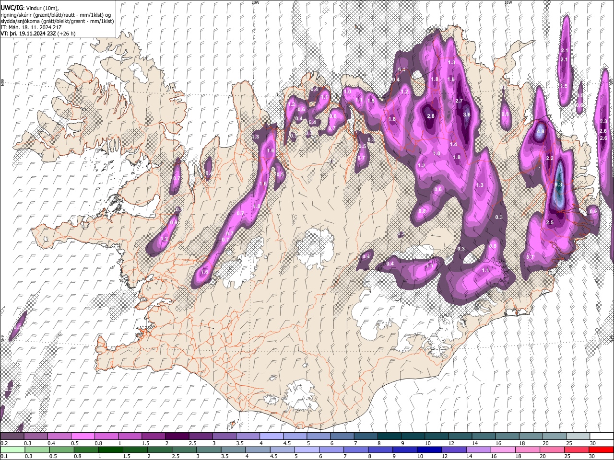Click the 'IT: Mán. 18. 11. 2024 21Z' line
This screenshot has width=614, height=460.
(x=31, y=27)
